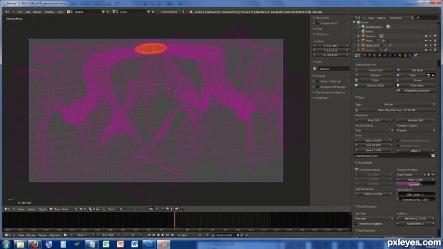Toggle renderability for domain in outliner
Image resolution: width=443 pixels, height=249 pixels.
[x=435, y=50]
